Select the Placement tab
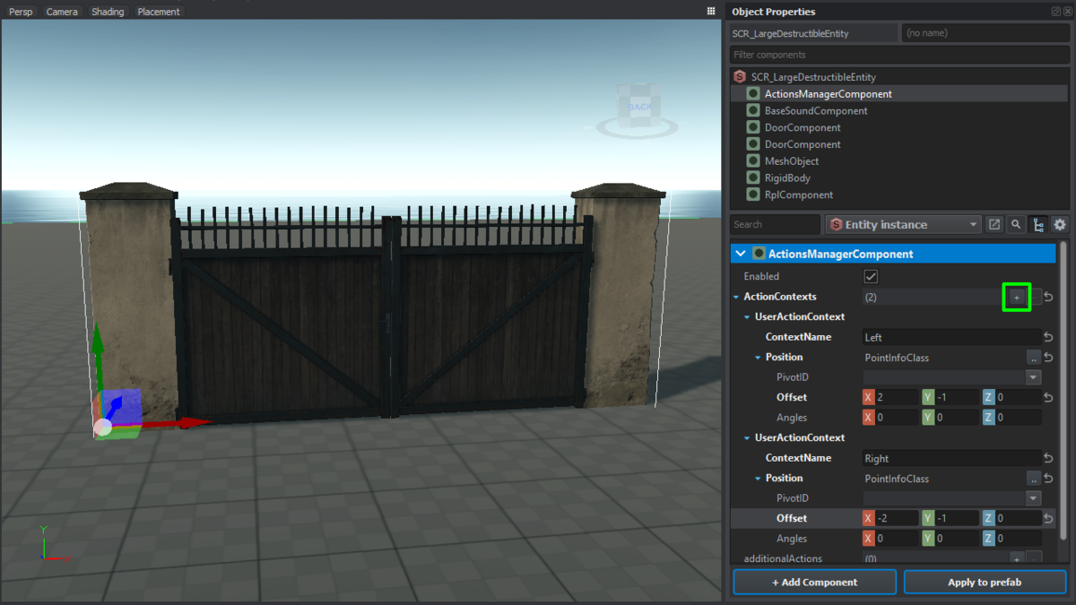The width and height of the screenshot is (1076, 605). [x=159, y=12]
